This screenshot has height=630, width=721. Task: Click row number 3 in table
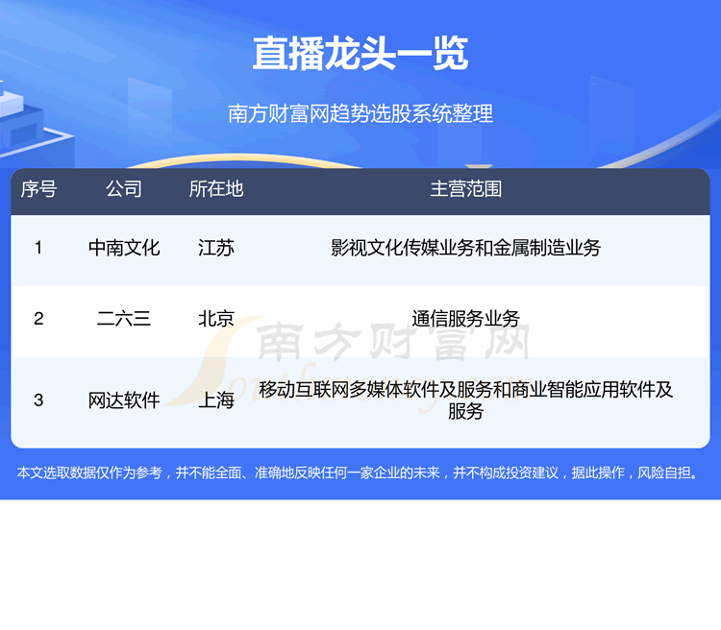[38, 400]
